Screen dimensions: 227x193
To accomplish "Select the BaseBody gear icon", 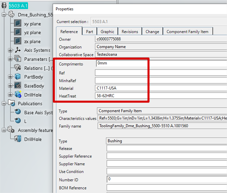I will [18, 86].
